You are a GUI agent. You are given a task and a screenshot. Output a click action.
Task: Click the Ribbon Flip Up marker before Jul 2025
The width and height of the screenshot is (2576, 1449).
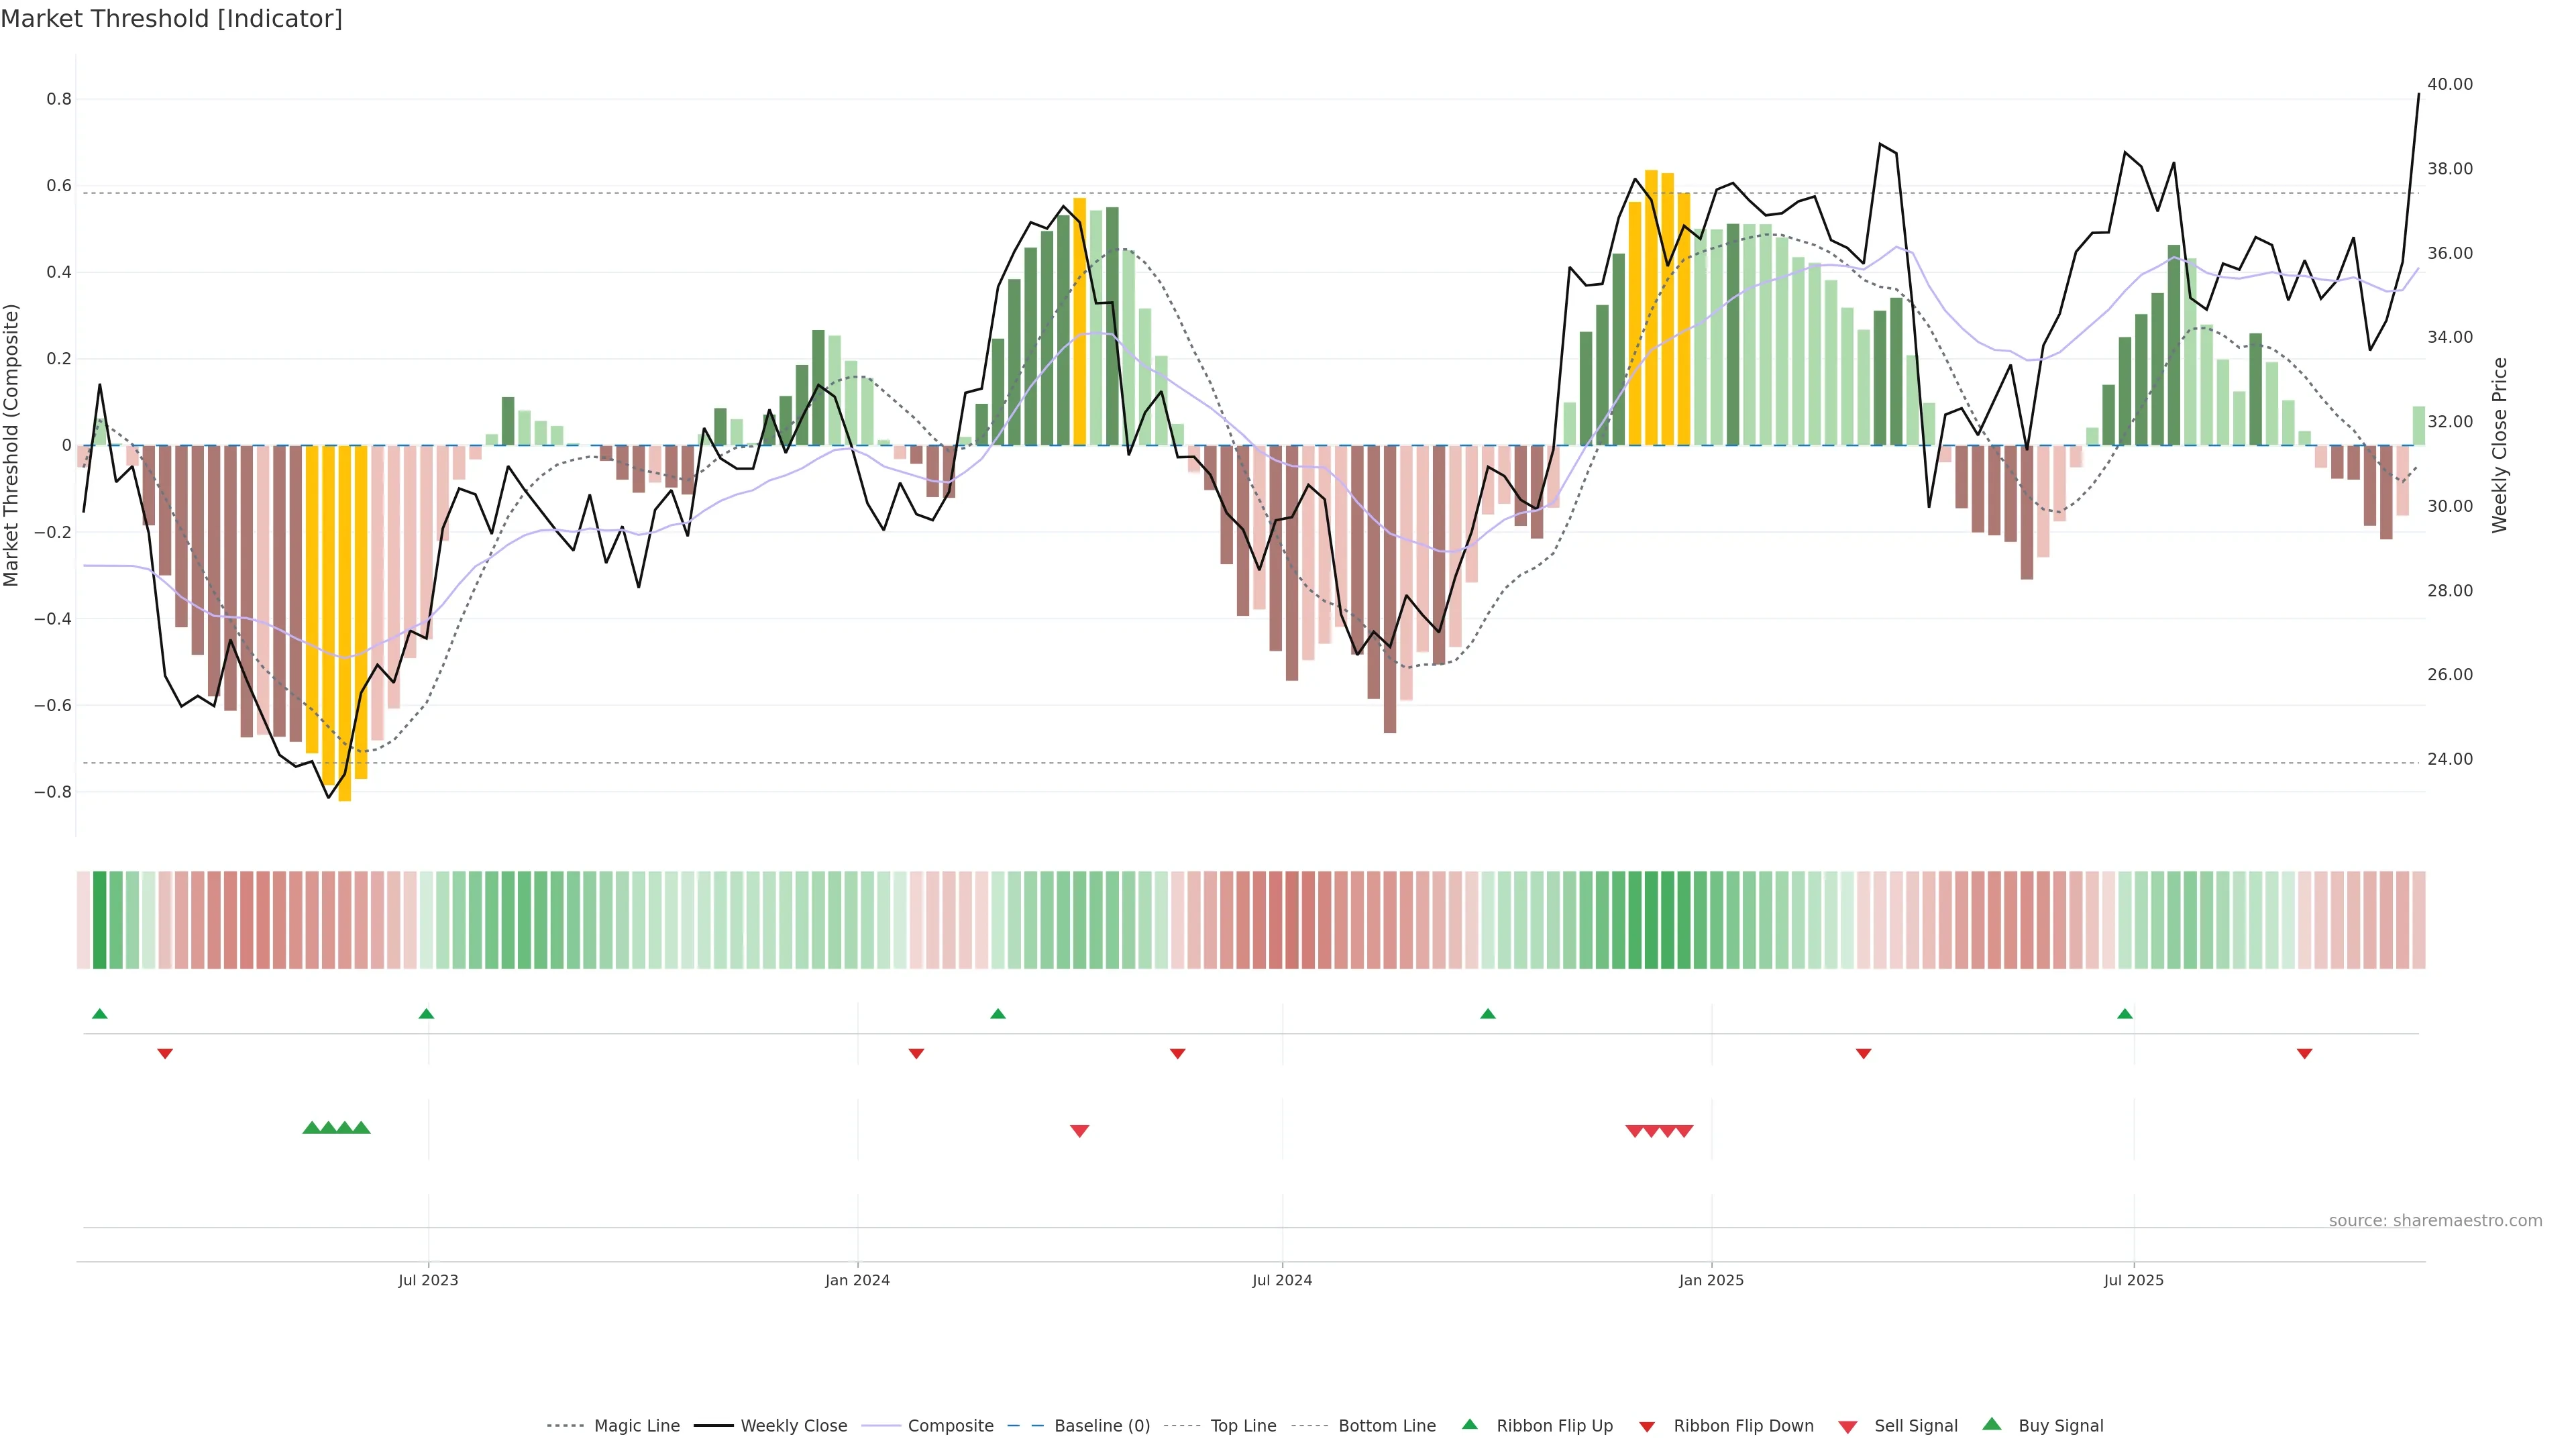point(2125,1014)
